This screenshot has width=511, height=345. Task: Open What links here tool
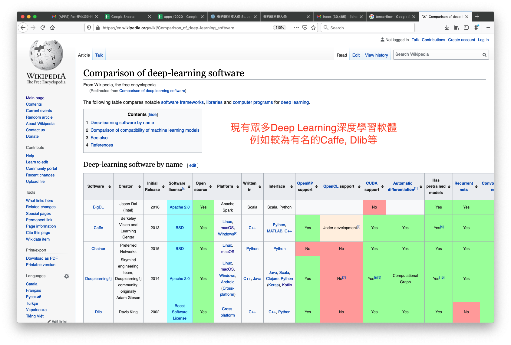tap(39, 201)
